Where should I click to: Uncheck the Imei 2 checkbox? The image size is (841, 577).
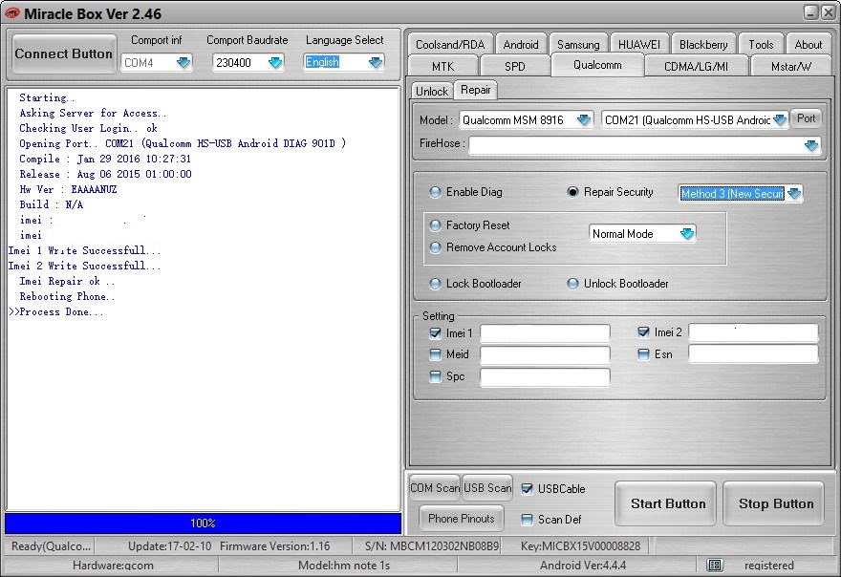643,332
